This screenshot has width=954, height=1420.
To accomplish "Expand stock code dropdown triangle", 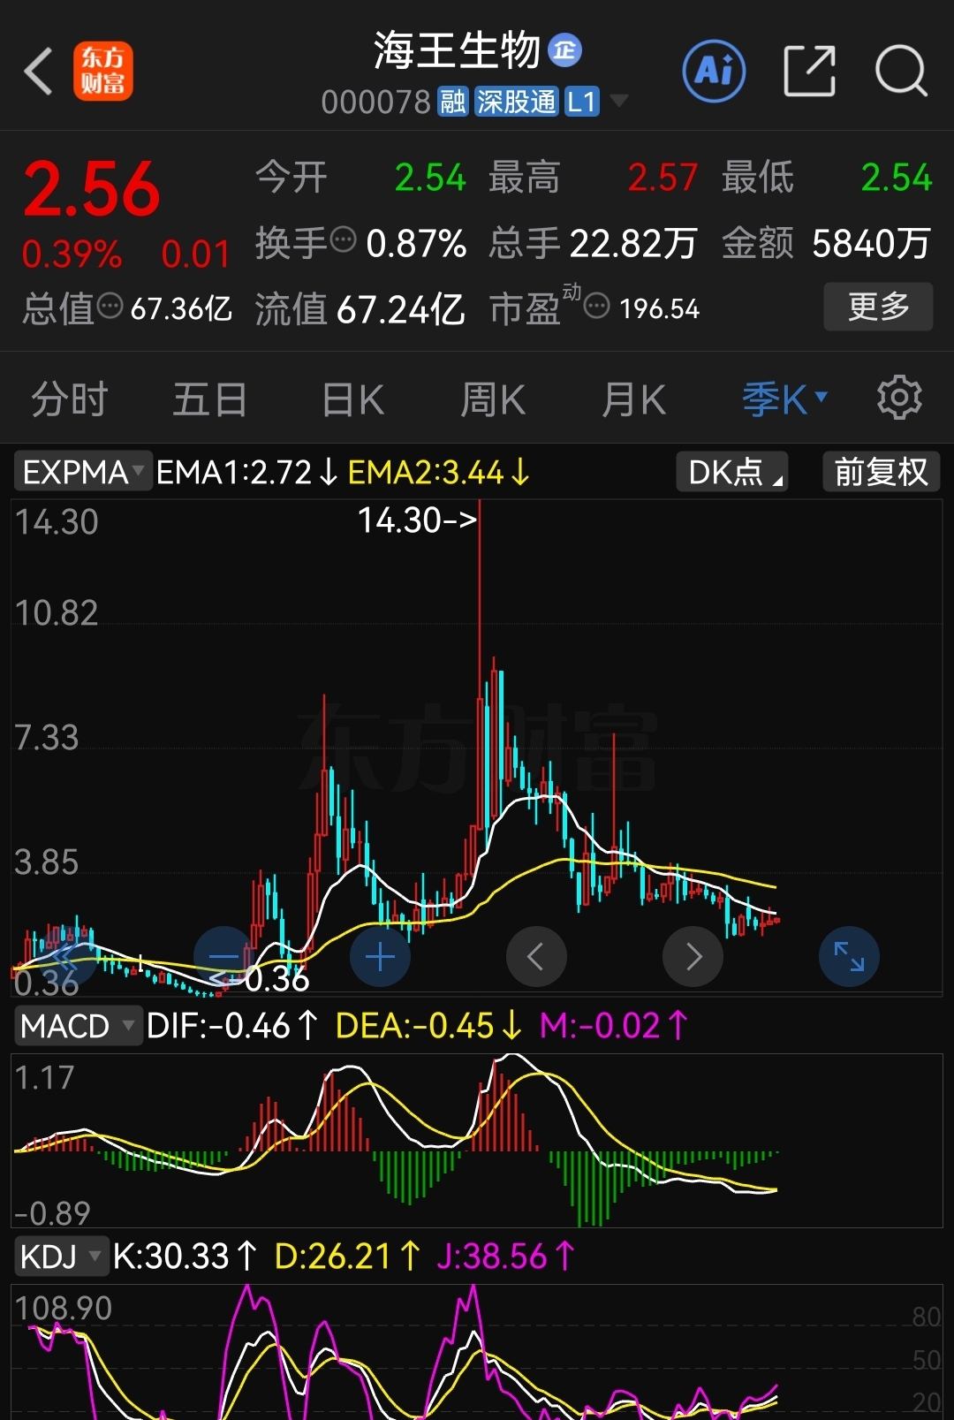I will pos(619,101).
